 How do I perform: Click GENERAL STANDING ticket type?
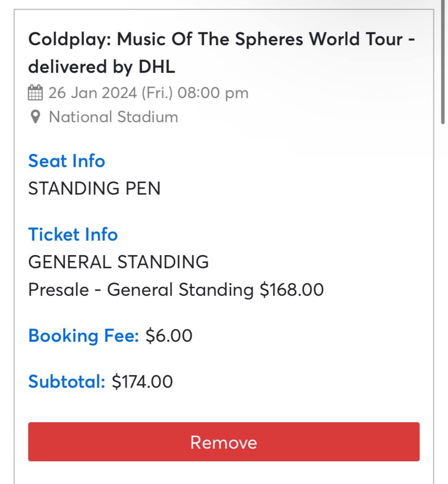pos(118,262)
